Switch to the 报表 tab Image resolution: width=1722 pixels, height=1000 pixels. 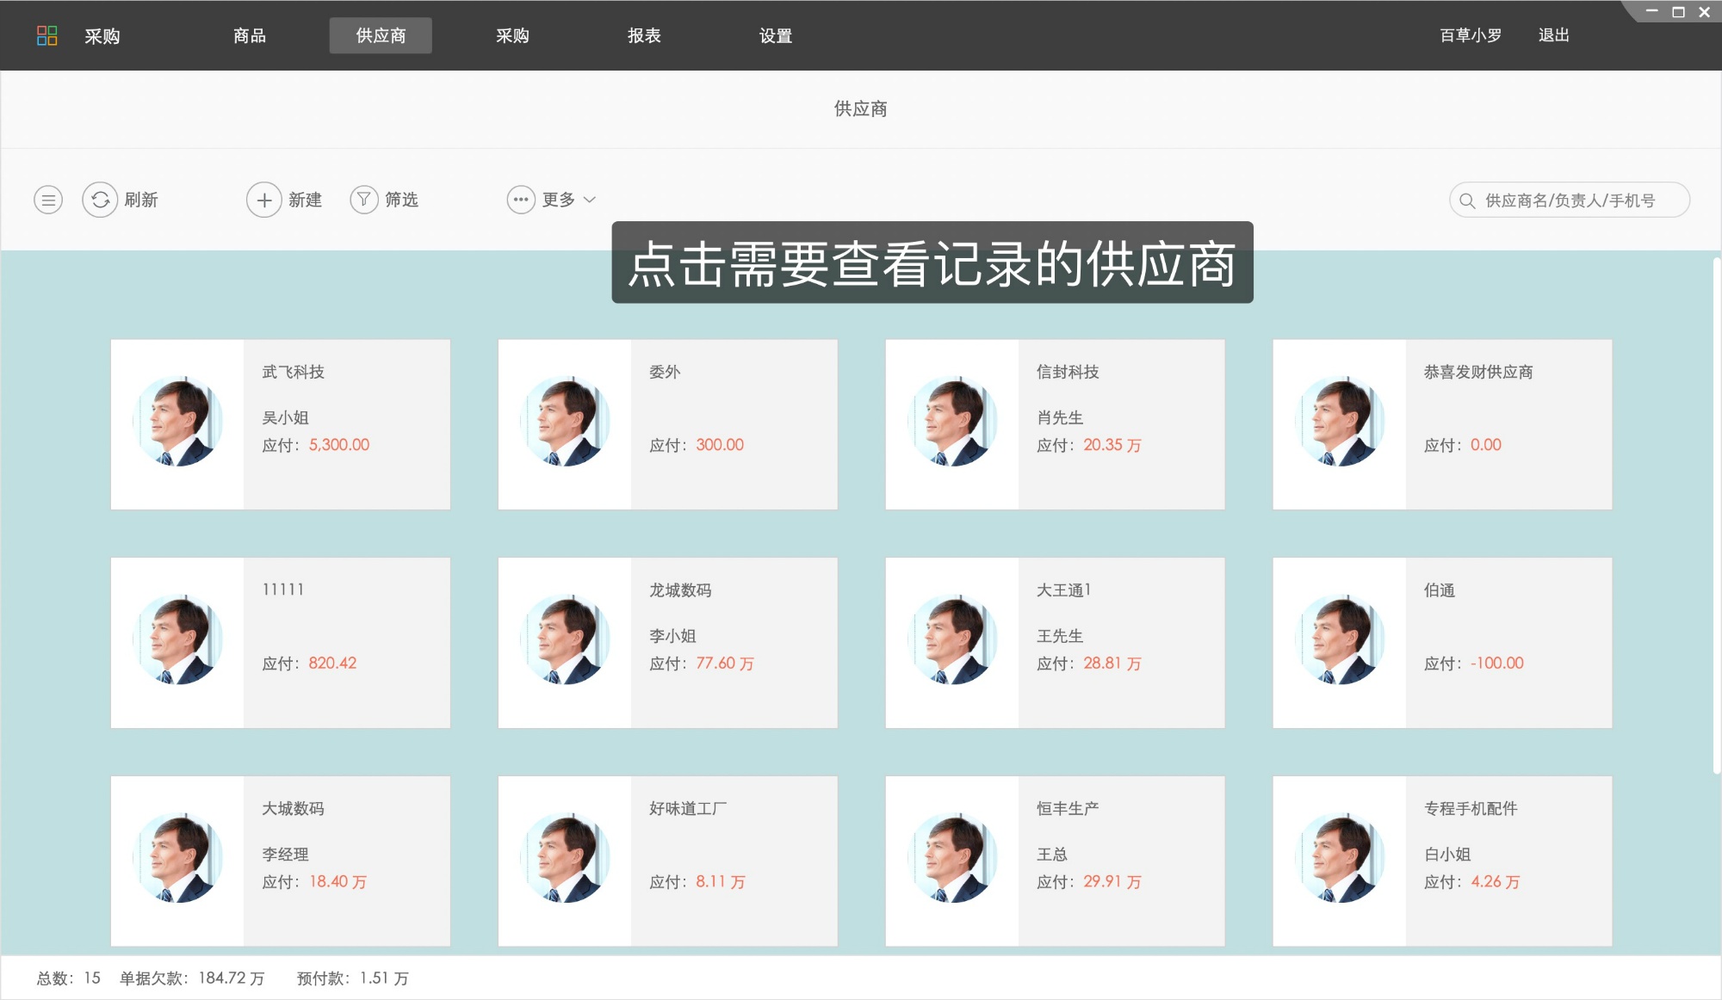(x=643, y=35)
